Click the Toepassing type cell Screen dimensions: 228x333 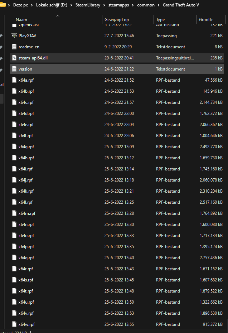(166, 36)
